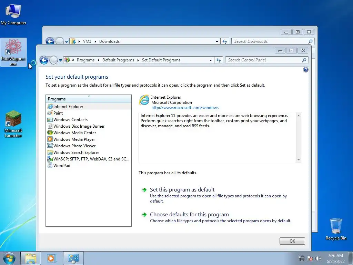Screen dimensions: 353x265
Task: Open the microsoft.com/windows link
Action: click(185, 108)
